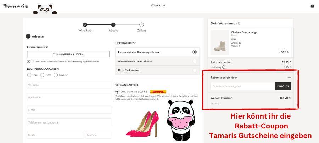The image size is (319, 143).
Task: Click the Vorname input field
Action: [69, 85]
